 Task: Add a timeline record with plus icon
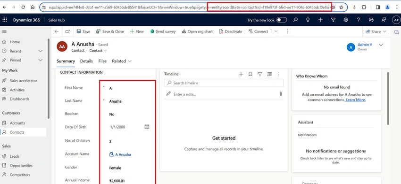[241, 74]
